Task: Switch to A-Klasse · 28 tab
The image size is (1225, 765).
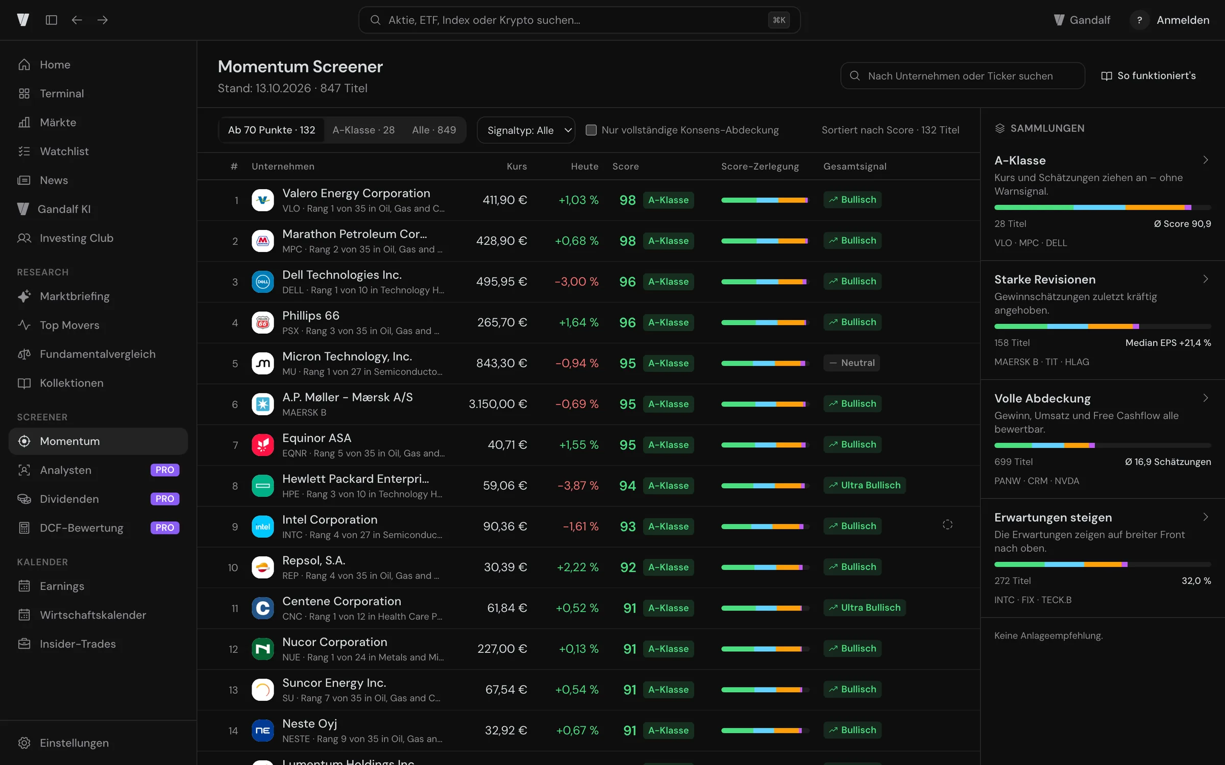Action: (363, 130)
